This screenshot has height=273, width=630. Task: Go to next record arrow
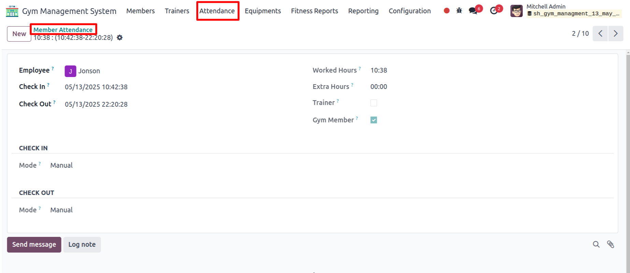pyautogui.click(x=616, y=33)
